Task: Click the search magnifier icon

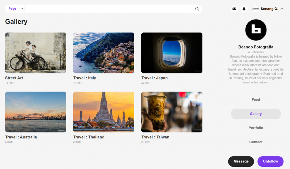Action: point(197,9)
